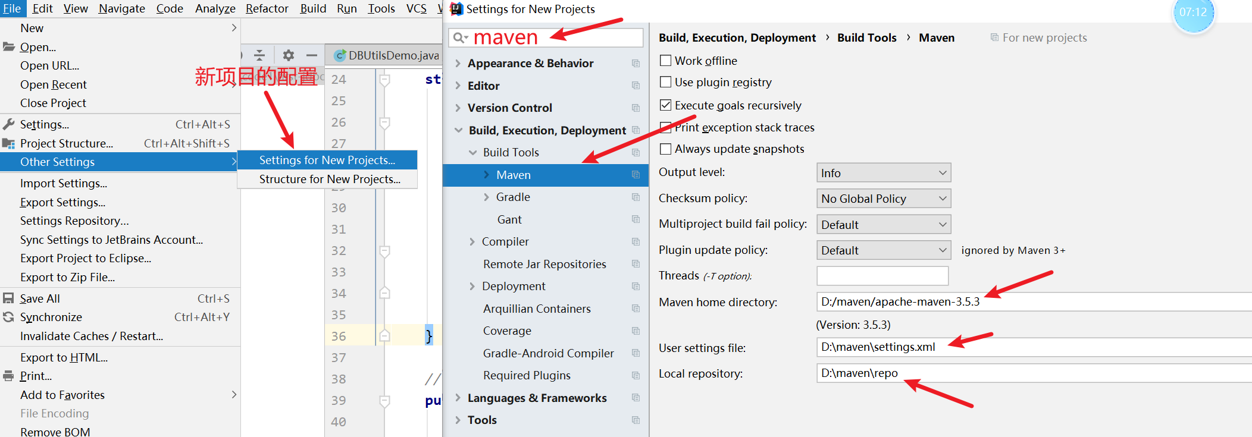Open the Edit menu

coord(42,8)
